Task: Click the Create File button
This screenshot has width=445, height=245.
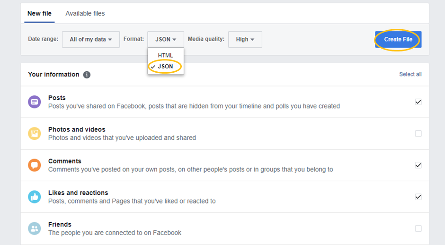Action: click(398, 39)
